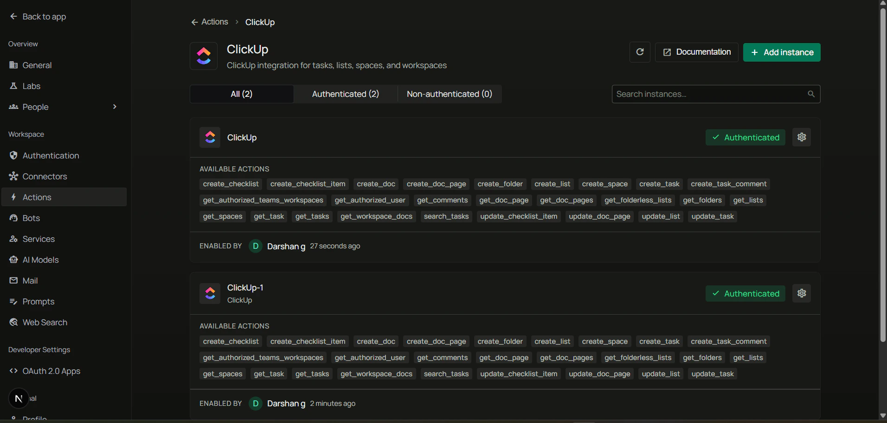887x423 pixels.
Task: Select get_comments in ClickUp-1 card
Action: click(x=442, y=358)
